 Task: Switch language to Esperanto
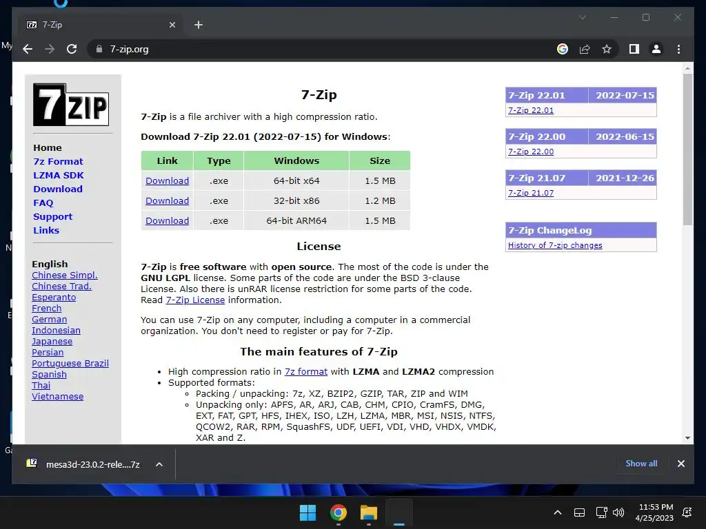pos(54,298)
